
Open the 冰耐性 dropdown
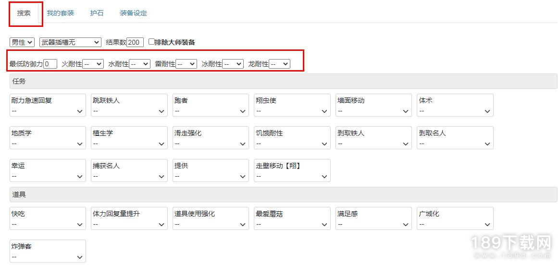coord(233,64)
